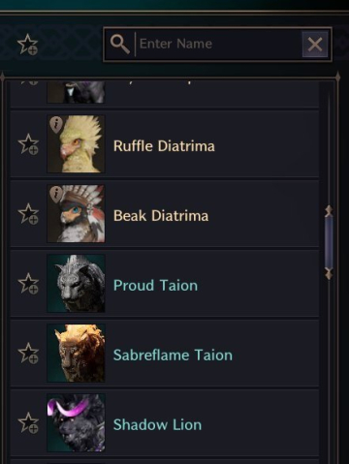Toggle favorite star for Ruffle Diatrima
Screen dimensions: 349x464
tap(28, 144)
